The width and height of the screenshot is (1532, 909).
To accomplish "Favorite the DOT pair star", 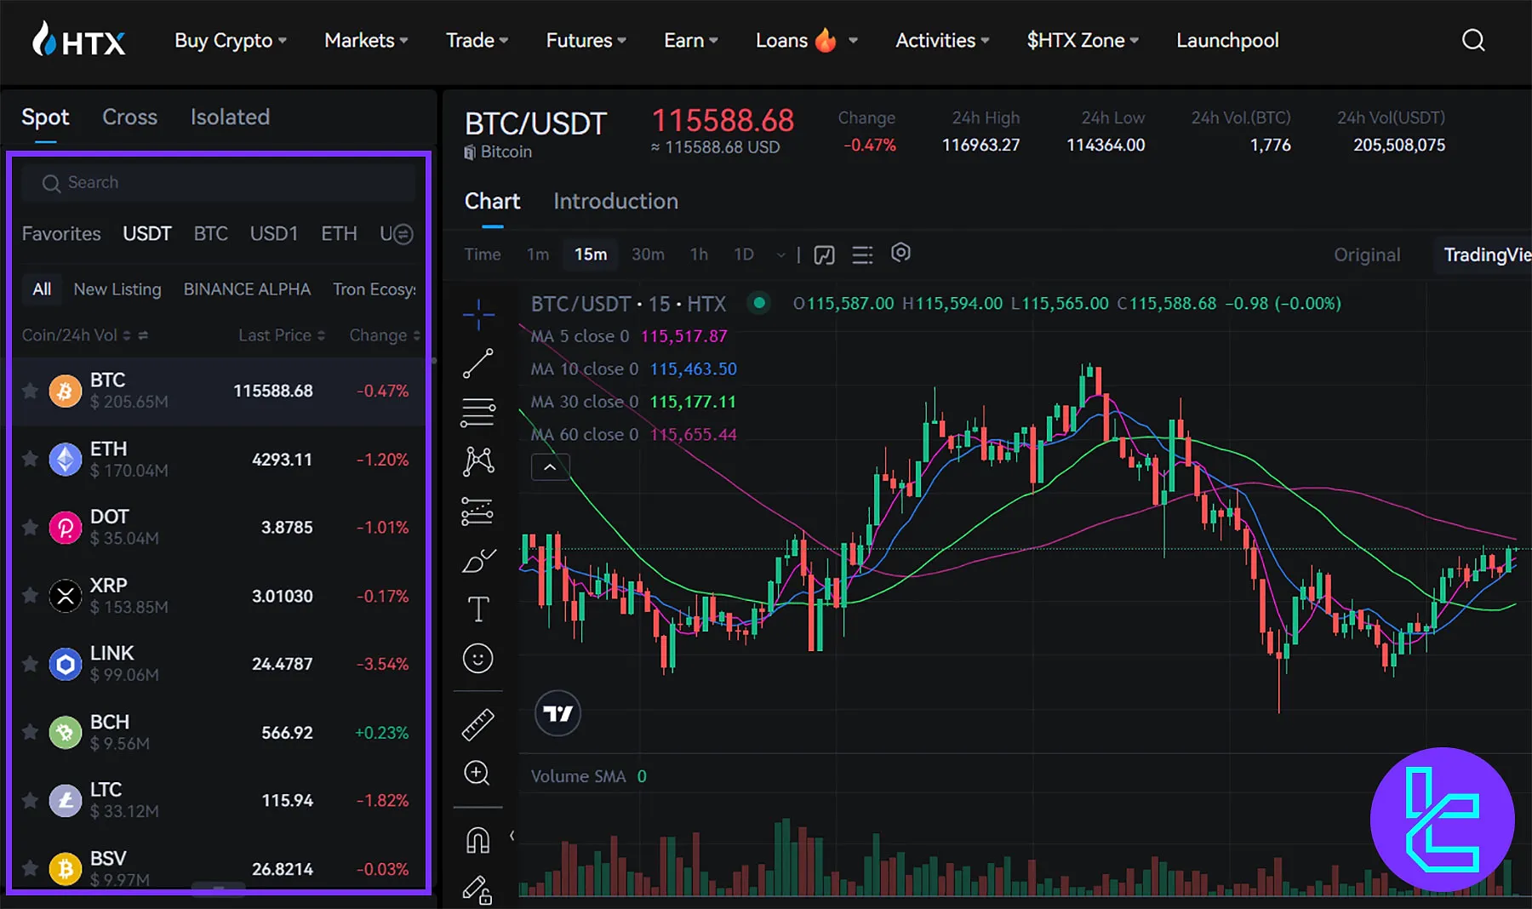I will click(x=30, y=528).
